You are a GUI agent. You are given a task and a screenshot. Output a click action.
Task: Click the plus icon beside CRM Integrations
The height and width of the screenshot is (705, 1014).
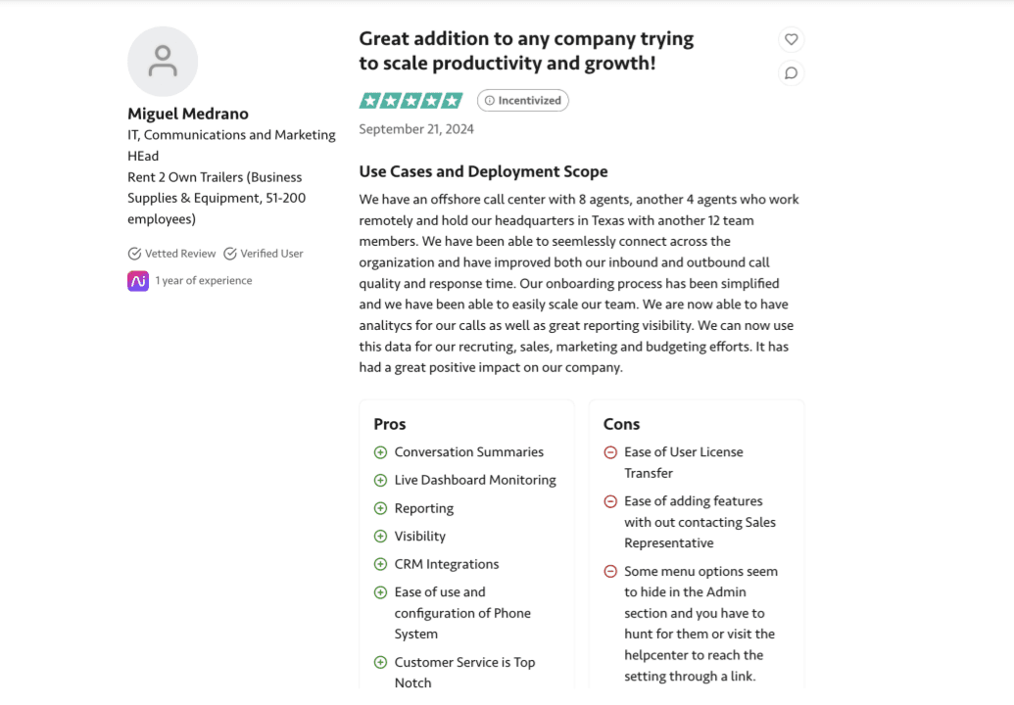[x=380, y=565]
